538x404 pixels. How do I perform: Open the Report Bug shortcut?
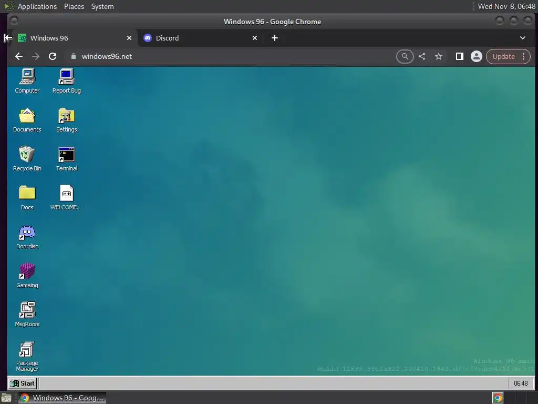click(67, 81)
